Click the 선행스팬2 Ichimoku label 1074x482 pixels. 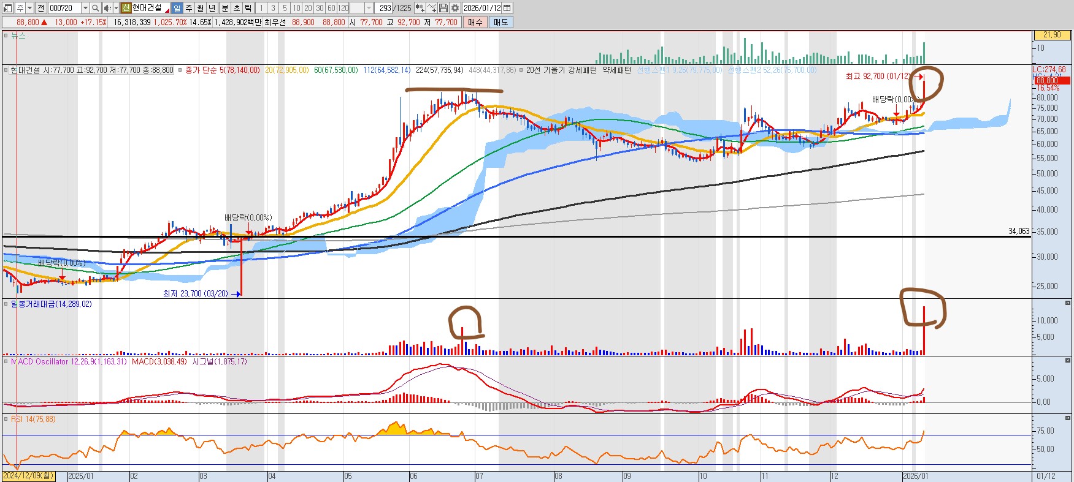(x=772, y=70)
